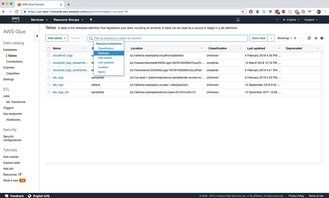Image resolution: width=329 pixels, height=198 pixels.
Task: Close the AWS Glue Console tab
Action: pos(61,4)
